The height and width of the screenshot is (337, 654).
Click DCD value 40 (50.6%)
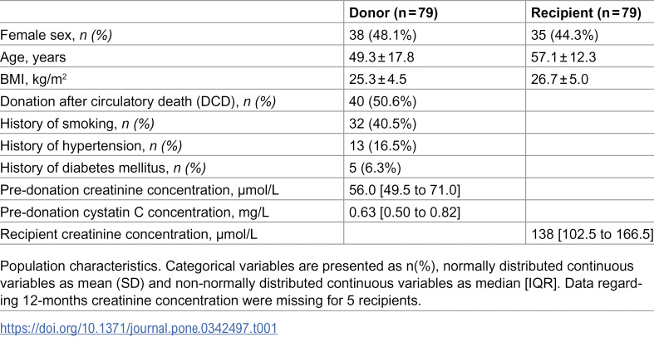(x=382, y=101)
